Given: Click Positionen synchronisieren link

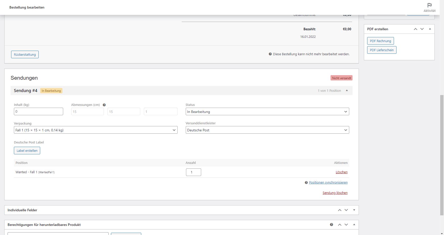Looking at the screenshot, I should click(328, 183).
